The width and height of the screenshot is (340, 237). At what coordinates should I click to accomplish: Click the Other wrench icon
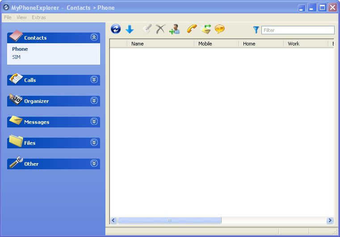coord(16,162)
